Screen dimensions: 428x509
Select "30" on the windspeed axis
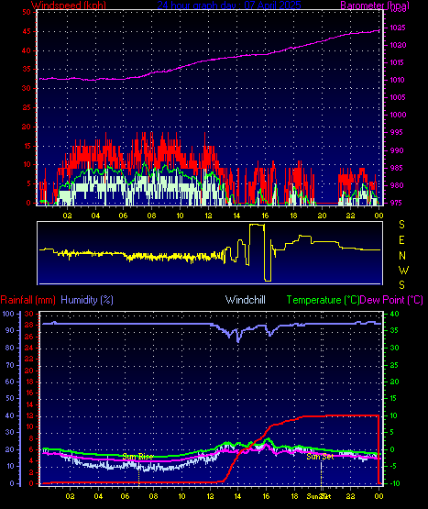point(27,88)
